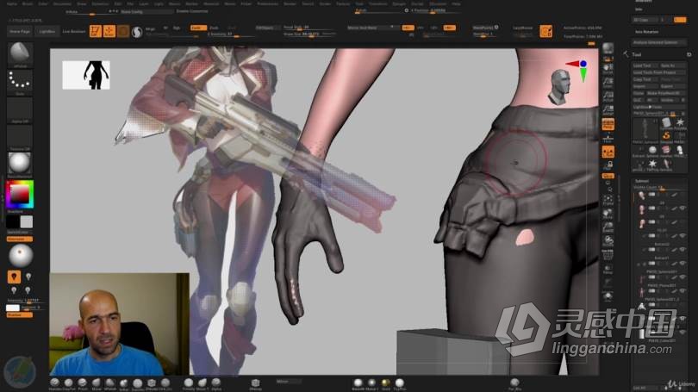Screen dimensions: 698x392
Task: Toggle visibility eye of third subtool row
Action: pos(682,222)
